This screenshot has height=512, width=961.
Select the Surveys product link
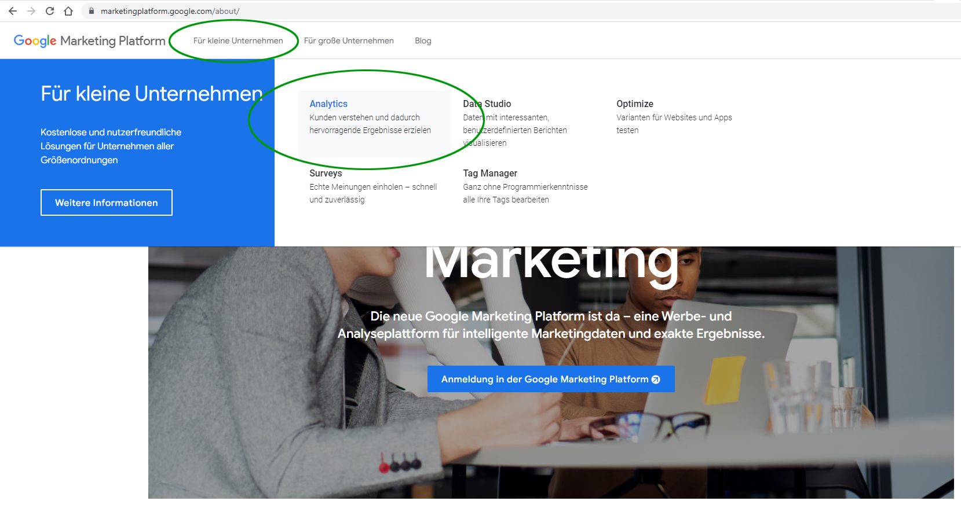[326, 173]
